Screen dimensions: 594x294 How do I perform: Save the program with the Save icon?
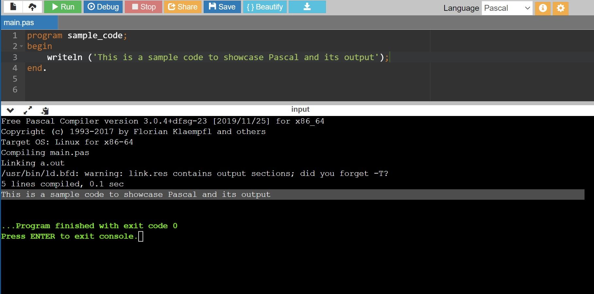click(222, 7)
